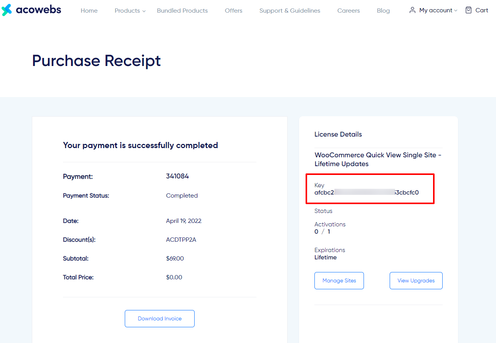Click the acowebs logo icon
496x343 pixels.
click(x=7, y=10)
